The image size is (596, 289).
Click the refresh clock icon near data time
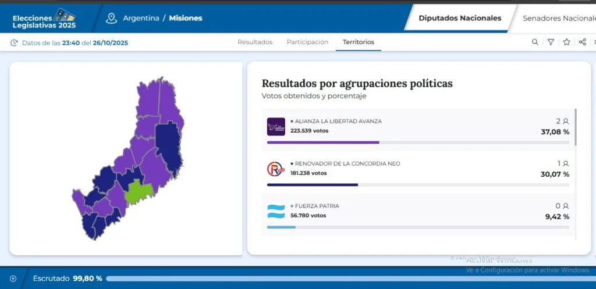point(14,42)
